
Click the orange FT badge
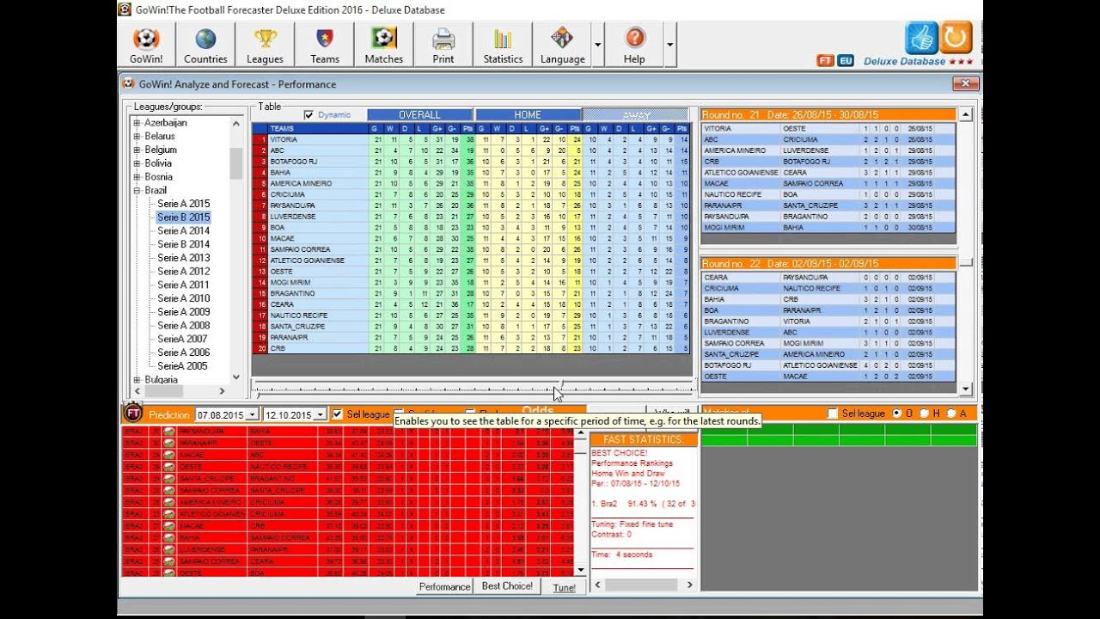point(825,61)
